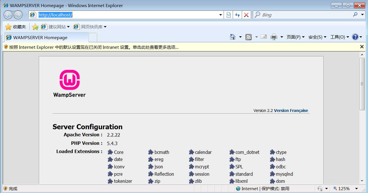Click the Read Mail envelope icon

pyautogui.click(x=264, y=37)
